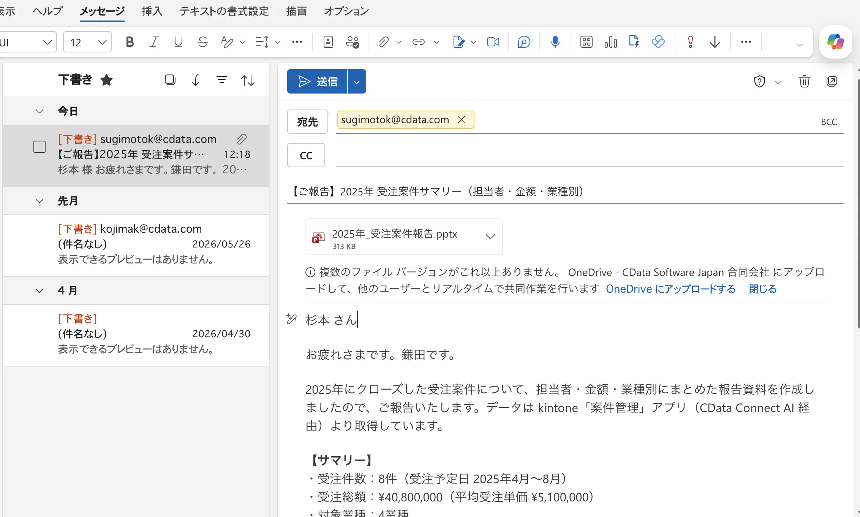The height and width of the screenshot is (517, 860).
Task: Click the subject line field
Action: pyautogui.click(x=565, y=191)
